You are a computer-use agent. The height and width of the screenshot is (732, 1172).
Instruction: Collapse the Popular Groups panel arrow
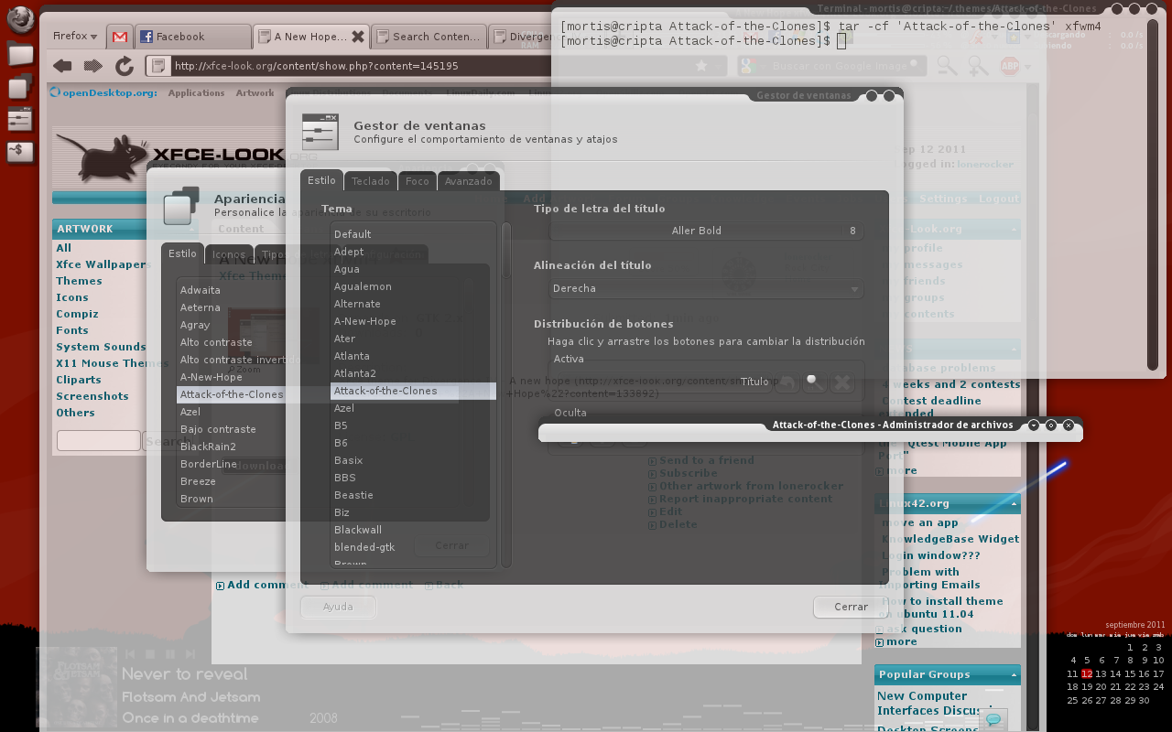tap(1014, 675)
